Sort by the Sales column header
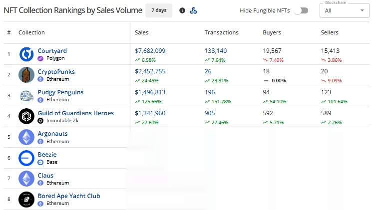 click(x=141, y=32)
